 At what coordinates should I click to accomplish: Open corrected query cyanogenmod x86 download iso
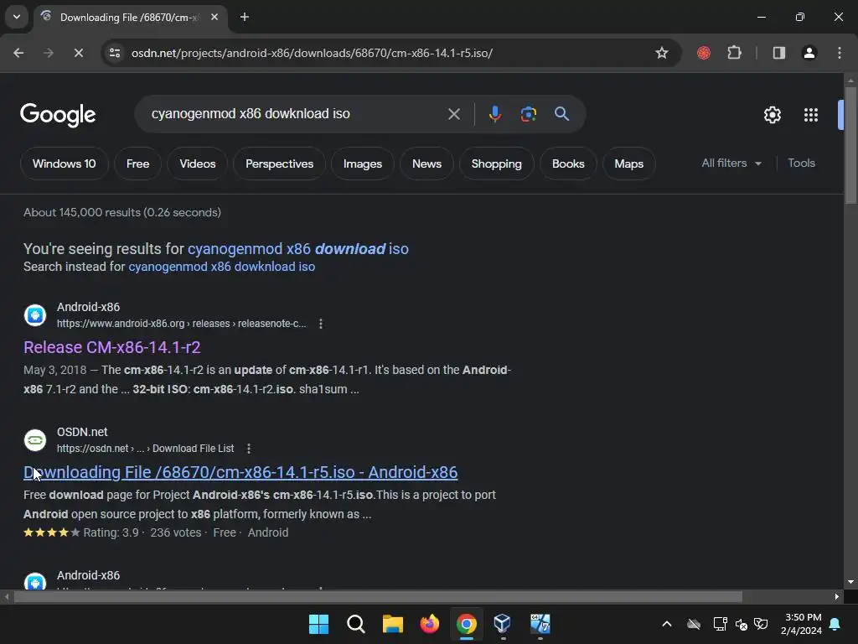click(298, 248)
